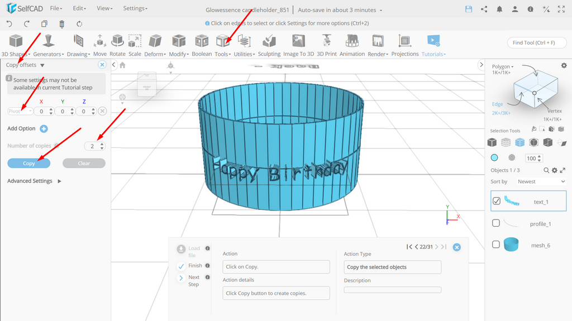Select the striped sphere render mode

[x=512, y=157]
